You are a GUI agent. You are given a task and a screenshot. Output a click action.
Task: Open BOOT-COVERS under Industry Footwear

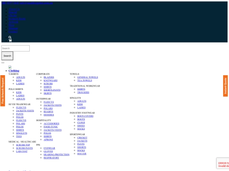(85, 116)
